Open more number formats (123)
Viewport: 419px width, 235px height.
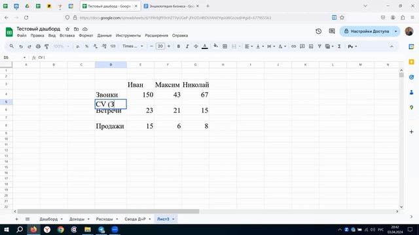(113, 46)
